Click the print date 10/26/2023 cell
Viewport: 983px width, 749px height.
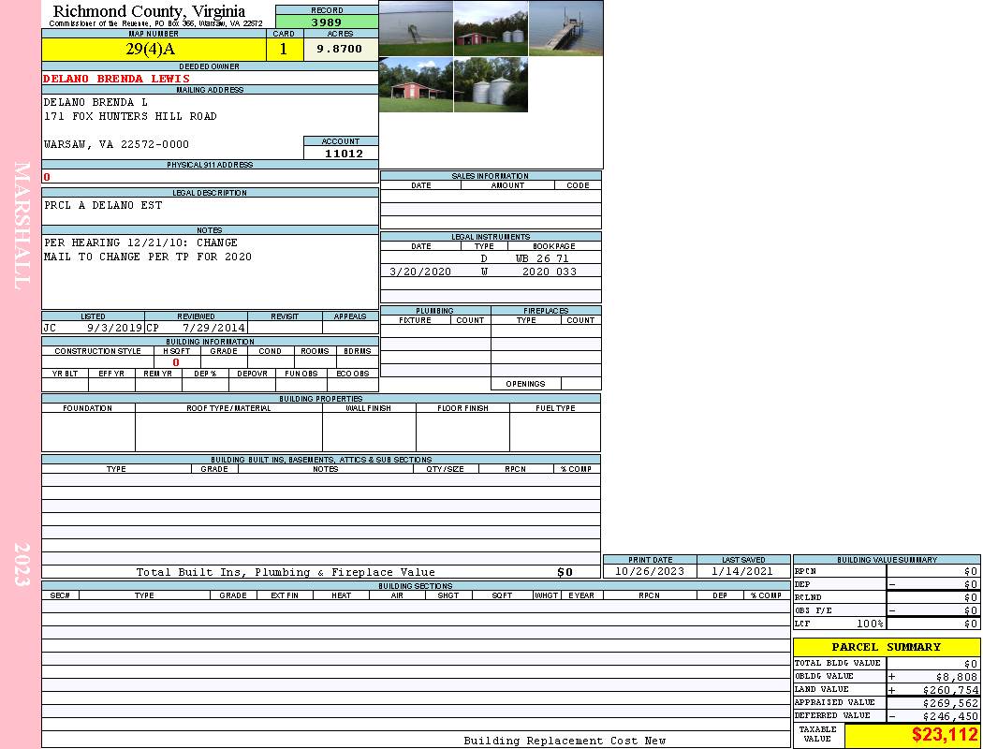coord(650,571)
